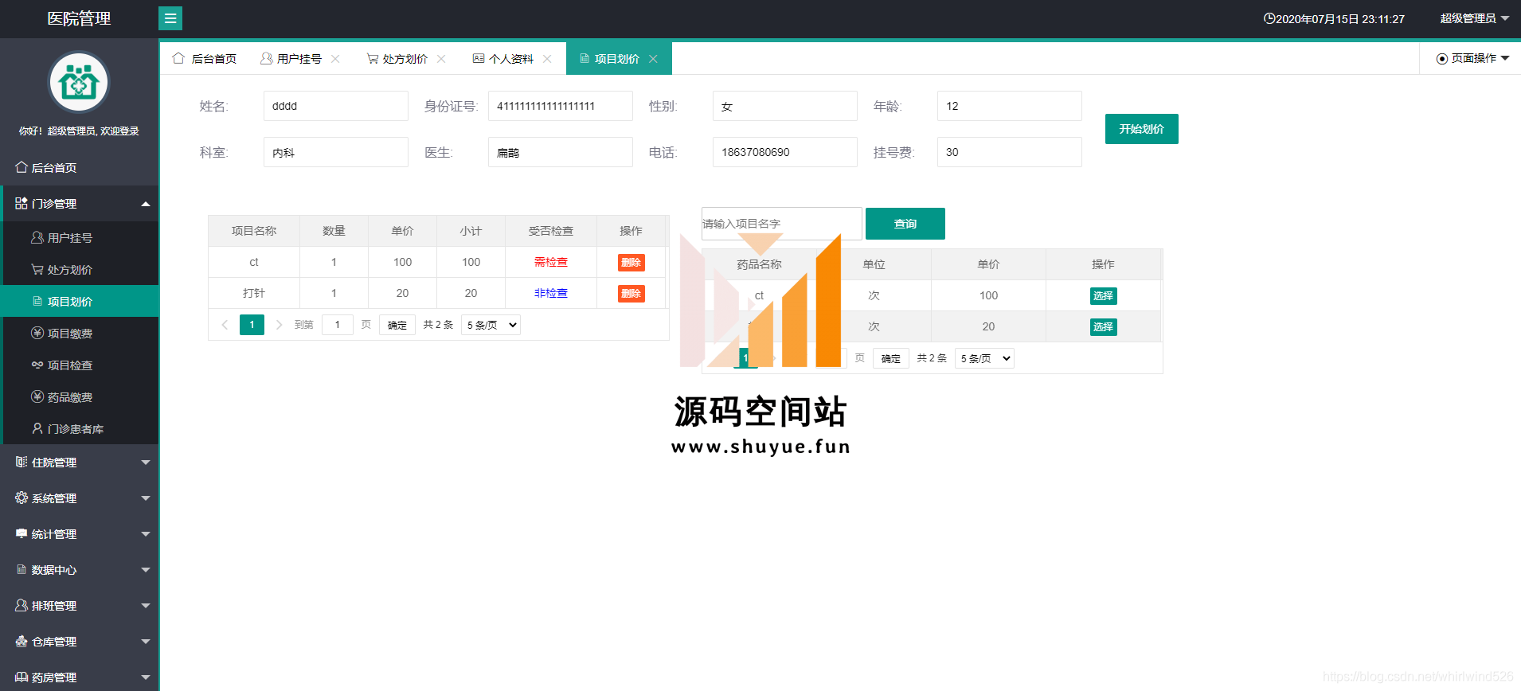The image size is (1521, 691).
Task: Switch to the 后台首页 tab
Action: pos(205,58)
